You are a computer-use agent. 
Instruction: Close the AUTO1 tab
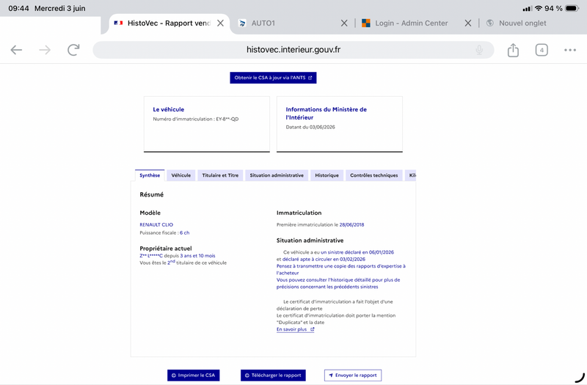(344, 23)
